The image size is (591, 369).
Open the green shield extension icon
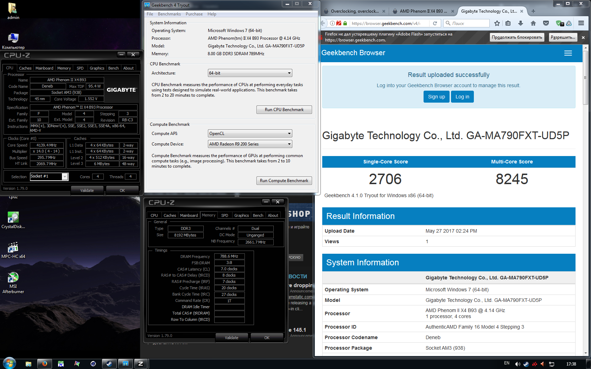(559, 23)
